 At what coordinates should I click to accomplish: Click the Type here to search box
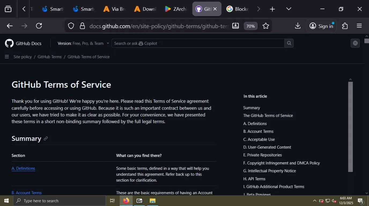(x=59, y=201)
